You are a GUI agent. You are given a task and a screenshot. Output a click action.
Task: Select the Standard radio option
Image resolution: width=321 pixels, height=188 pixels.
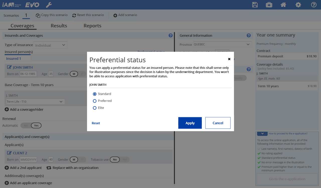coord(95,94)
